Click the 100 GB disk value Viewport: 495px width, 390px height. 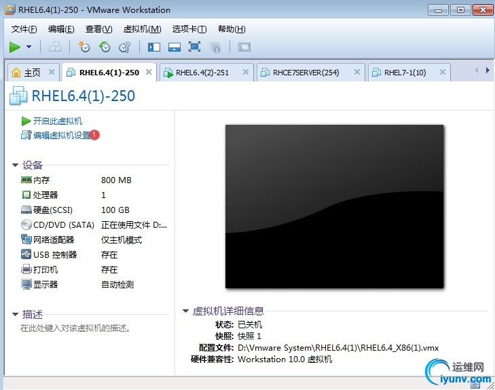pyautogui.click(x=115, y=210)
